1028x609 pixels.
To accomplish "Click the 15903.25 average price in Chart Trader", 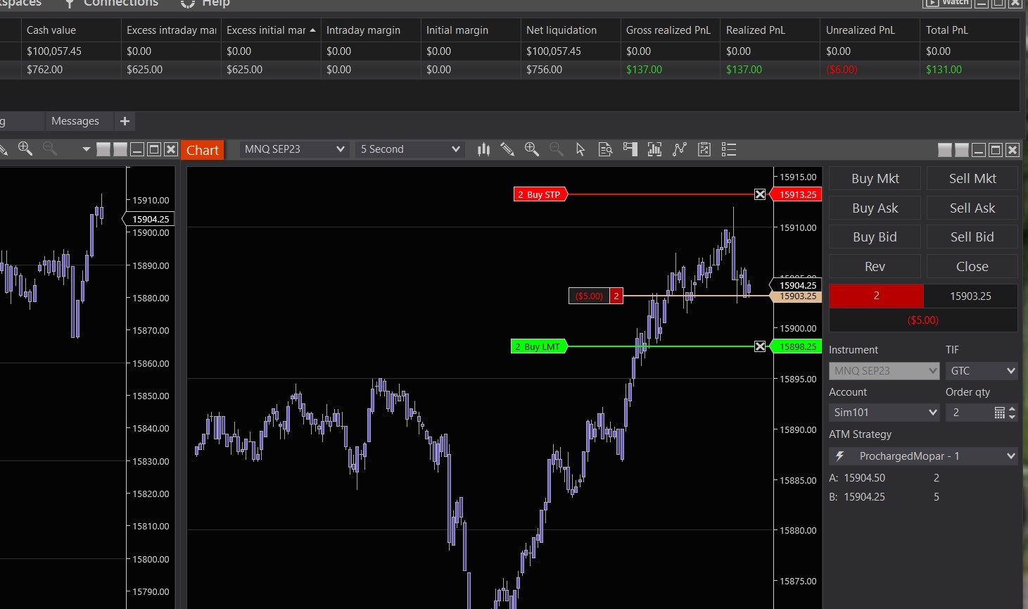I will [x=970, y=296].
